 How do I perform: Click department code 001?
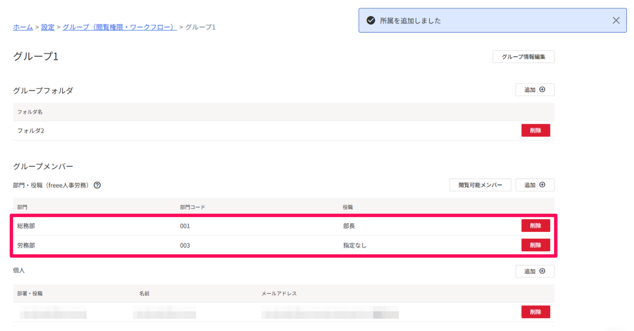coord(185,226)
